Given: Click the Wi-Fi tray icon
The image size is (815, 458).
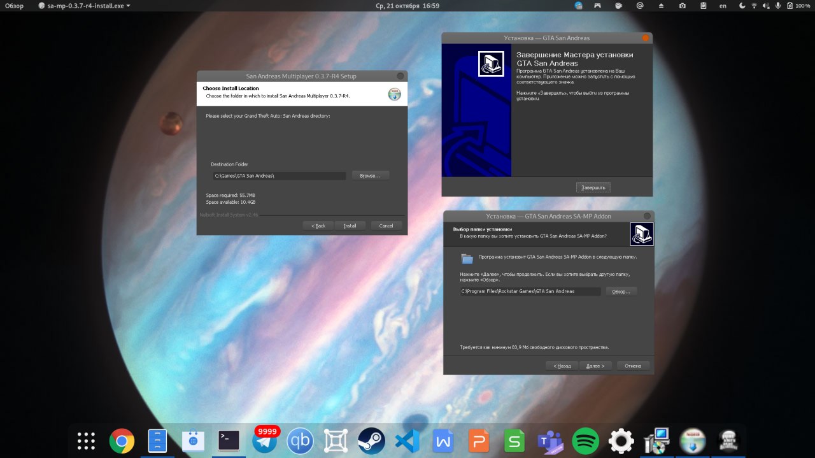Looking at the screenshot, I should tap(755, 5).
